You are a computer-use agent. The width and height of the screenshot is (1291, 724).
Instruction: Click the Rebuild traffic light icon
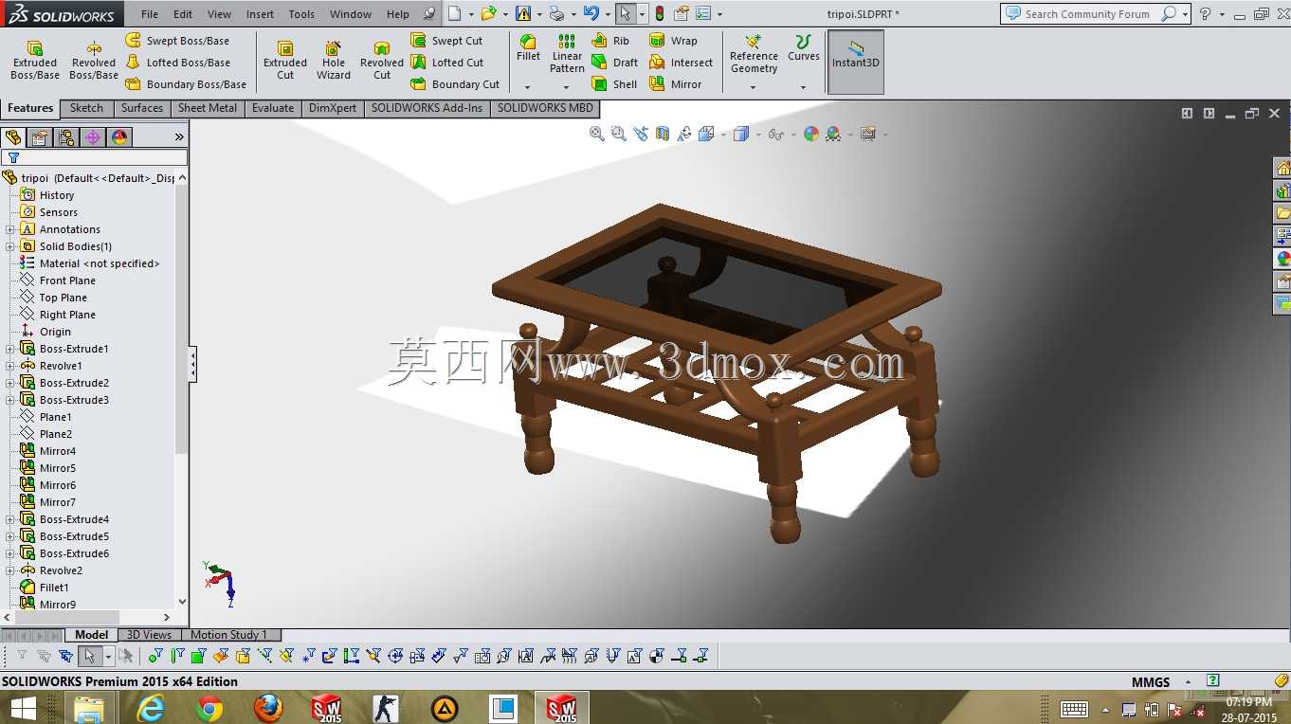(660, 13)
